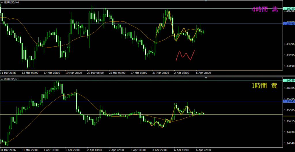Click the 23 Mar 08:00 time label
This screenshot has width=295, height=152.
[95, 73]
